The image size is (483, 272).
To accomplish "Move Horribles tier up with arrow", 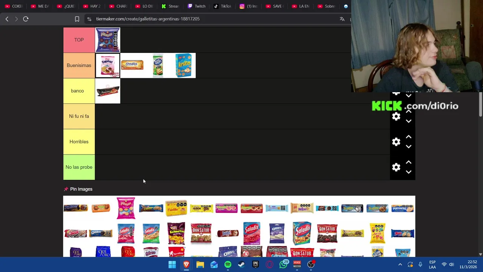I will pos(408,137).
